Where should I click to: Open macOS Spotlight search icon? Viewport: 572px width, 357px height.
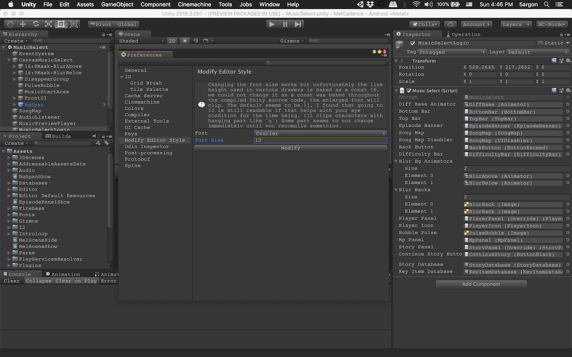point(547,4)
